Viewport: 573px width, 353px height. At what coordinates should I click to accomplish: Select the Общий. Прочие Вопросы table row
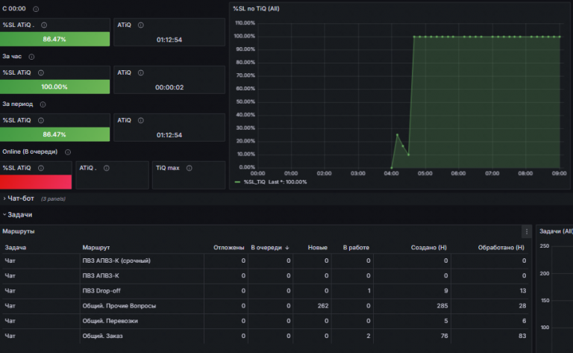266,306
